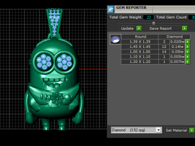The width and height of the screenshot is (195, 146).
Task: Click the flower ornament on the minion
Action: pos(57,98)
